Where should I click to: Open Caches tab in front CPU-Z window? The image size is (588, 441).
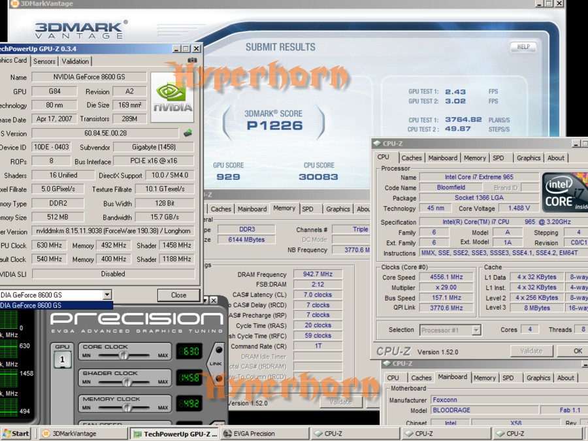(x=412, y=158)
